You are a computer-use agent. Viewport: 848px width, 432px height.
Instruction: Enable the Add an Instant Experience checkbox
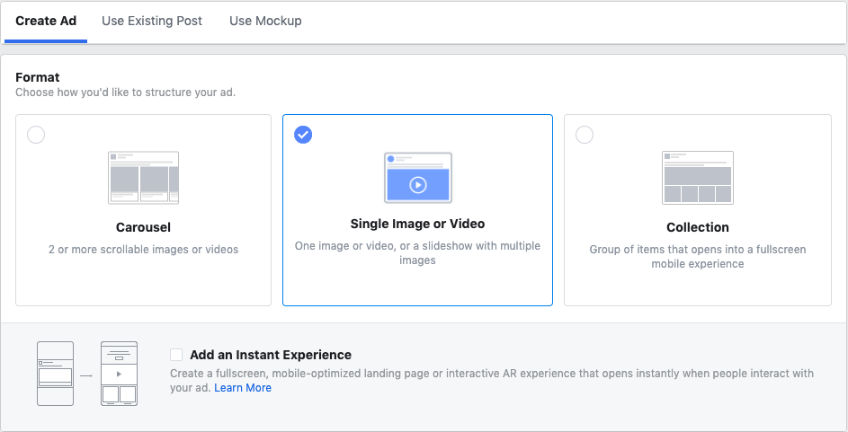coord(176,355)
